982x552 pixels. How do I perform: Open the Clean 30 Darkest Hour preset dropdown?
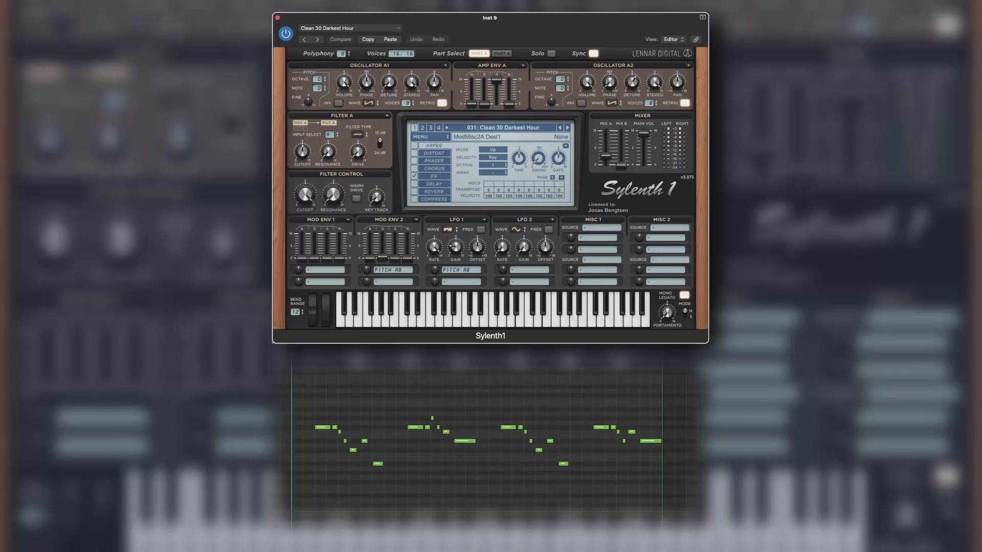point(349,28)
